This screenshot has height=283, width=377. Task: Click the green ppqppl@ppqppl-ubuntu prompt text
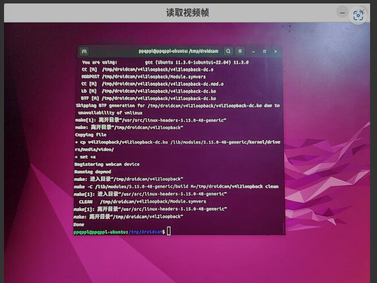[100, 232]
